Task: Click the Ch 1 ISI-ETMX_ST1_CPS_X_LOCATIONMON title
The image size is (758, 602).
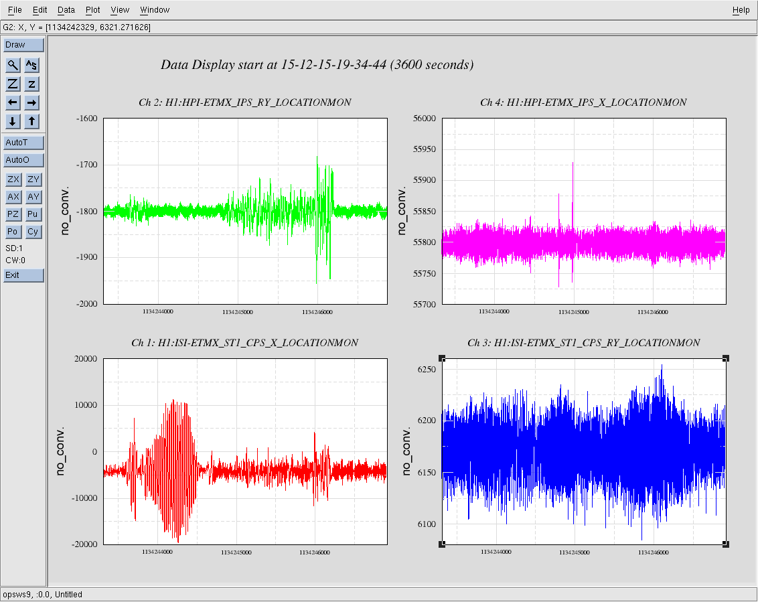Action: [245, 343]
